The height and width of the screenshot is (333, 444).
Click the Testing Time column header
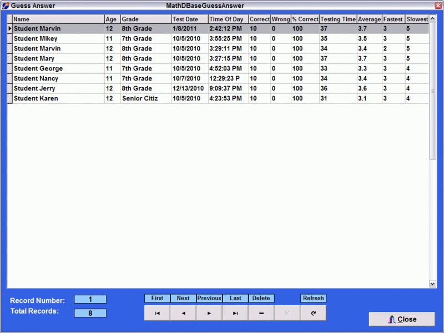tap(337, 19)
